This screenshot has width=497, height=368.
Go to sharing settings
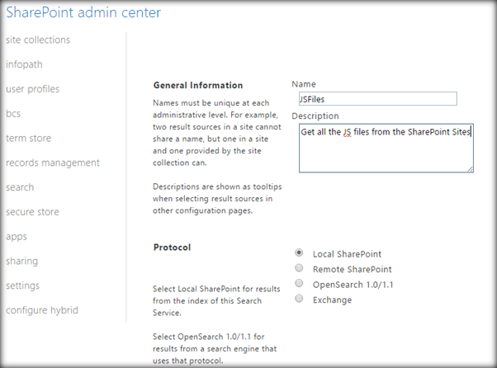[x=21, y=261]
